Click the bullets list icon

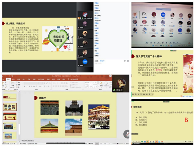pos(54,83)
